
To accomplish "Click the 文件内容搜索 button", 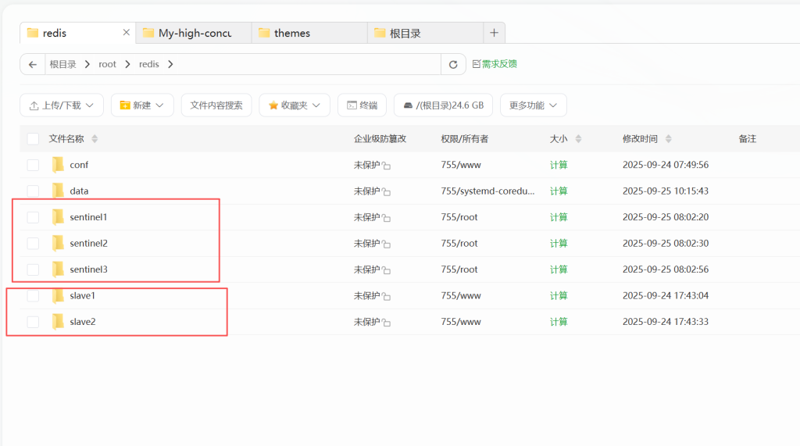I will [x=216, y=105].
